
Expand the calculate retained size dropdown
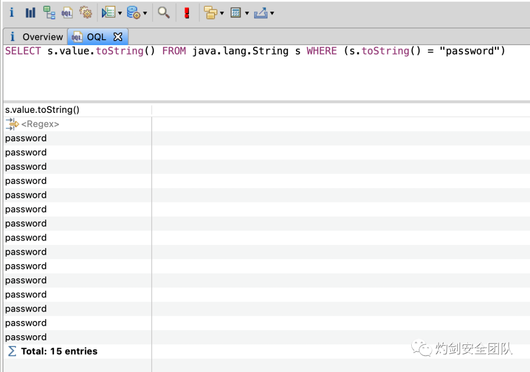pyautogui.click(x=247, y=14)
